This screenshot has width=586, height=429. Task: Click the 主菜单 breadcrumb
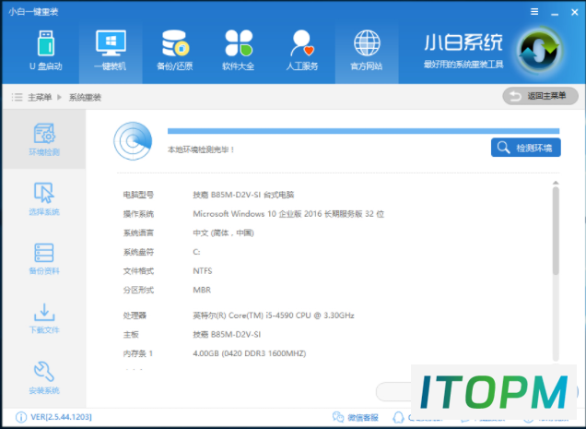click(40, 97)
